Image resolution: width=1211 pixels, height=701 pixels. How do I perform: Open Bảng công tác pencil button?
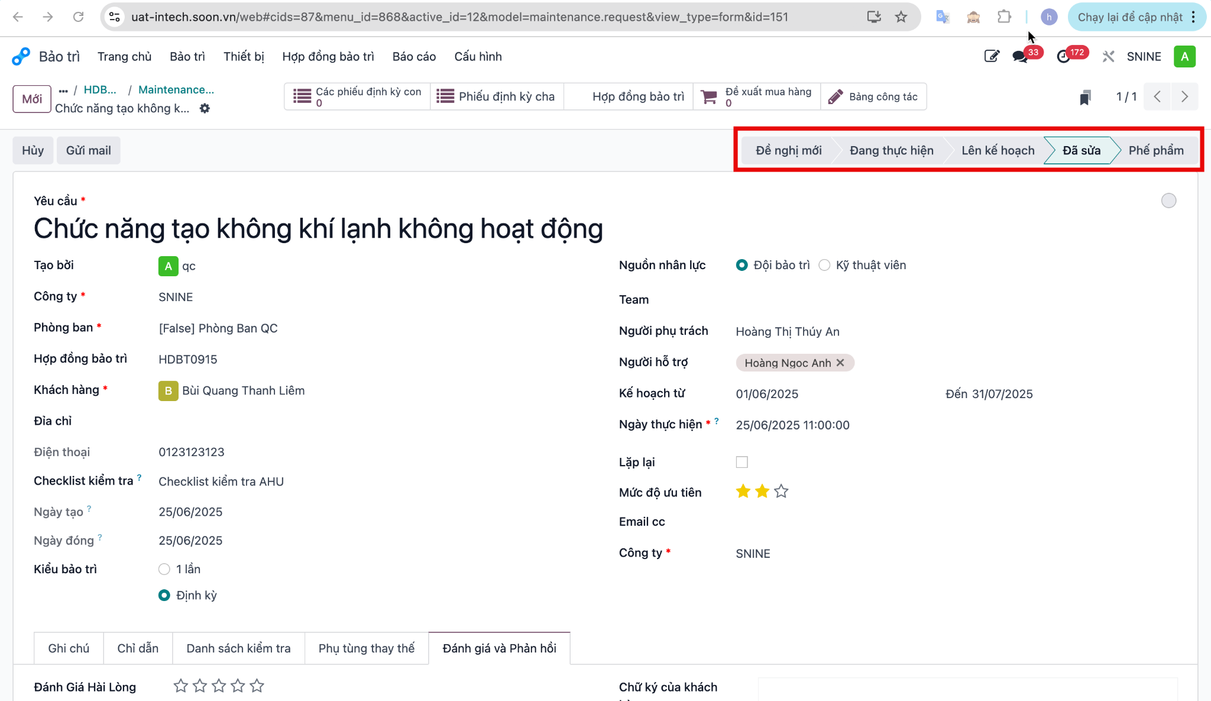[873, 97]
